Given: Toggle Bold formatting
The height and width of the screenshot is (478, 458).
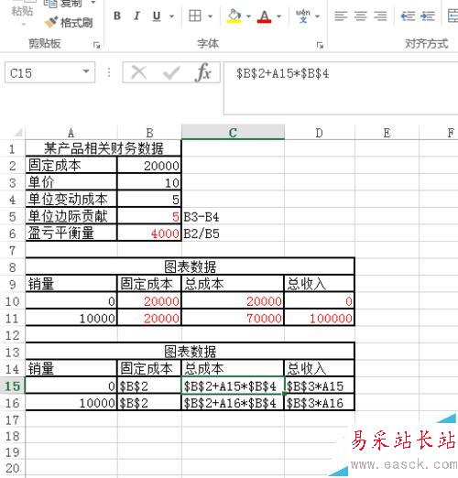Looking at the screenshot, I should [117, 16].
